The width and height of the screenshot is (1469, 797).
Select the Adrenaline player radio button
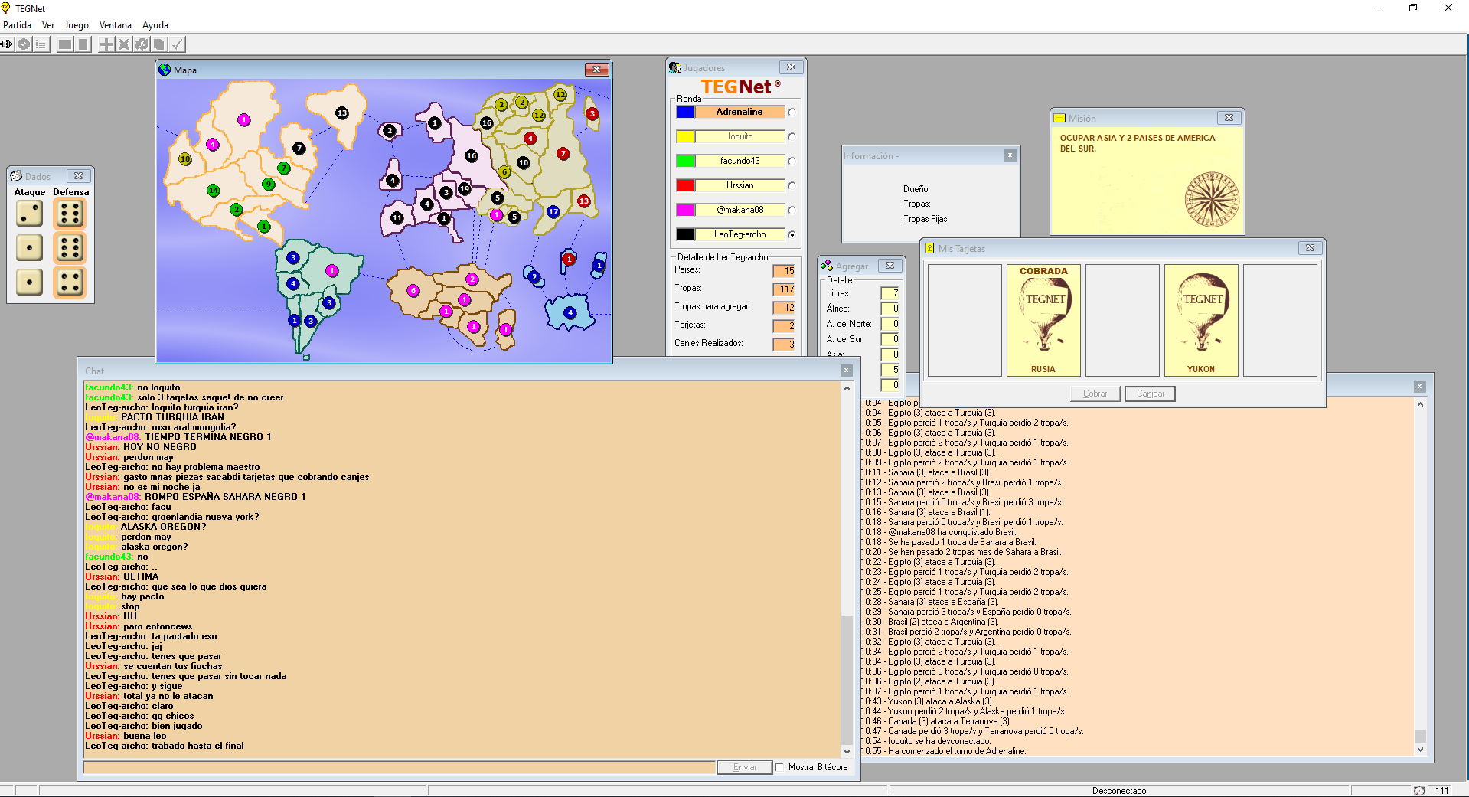[x=792, y=112]
